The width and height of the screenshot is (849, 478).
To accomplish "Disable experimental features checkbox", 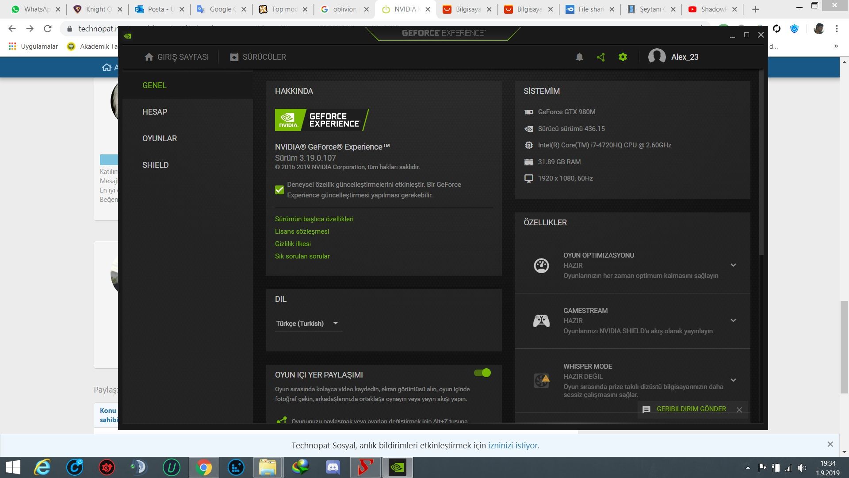I will [279, 190].
